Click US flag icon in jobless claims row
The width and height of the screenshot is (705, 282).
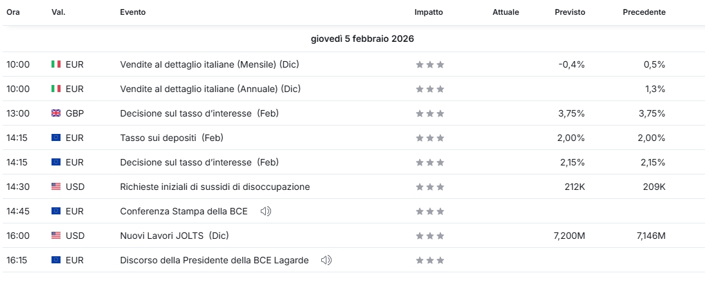coord(56,187)
